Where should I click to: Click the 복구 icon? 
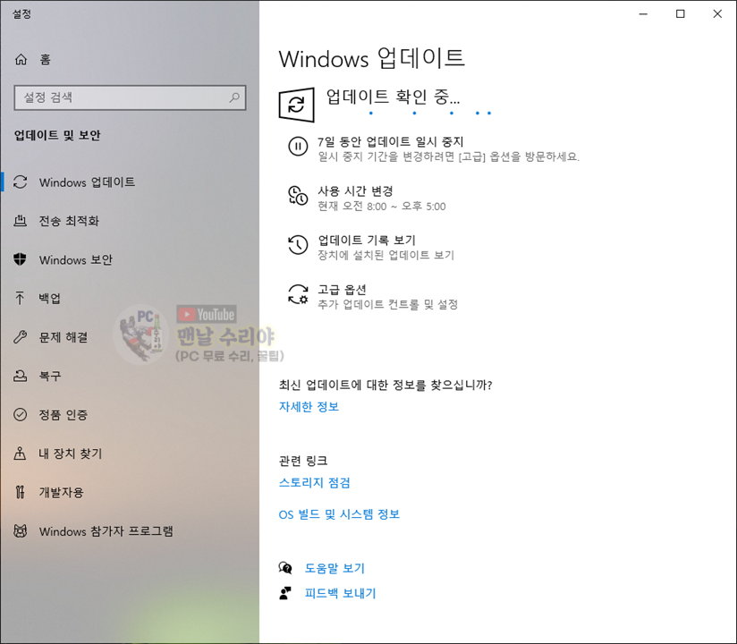click(x=21, y=376)
